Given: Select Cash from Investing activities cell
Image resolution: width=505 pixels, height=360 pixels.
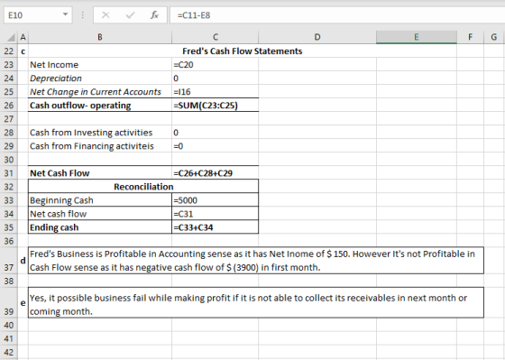Looking at the screenshot, I should [100, 133].
